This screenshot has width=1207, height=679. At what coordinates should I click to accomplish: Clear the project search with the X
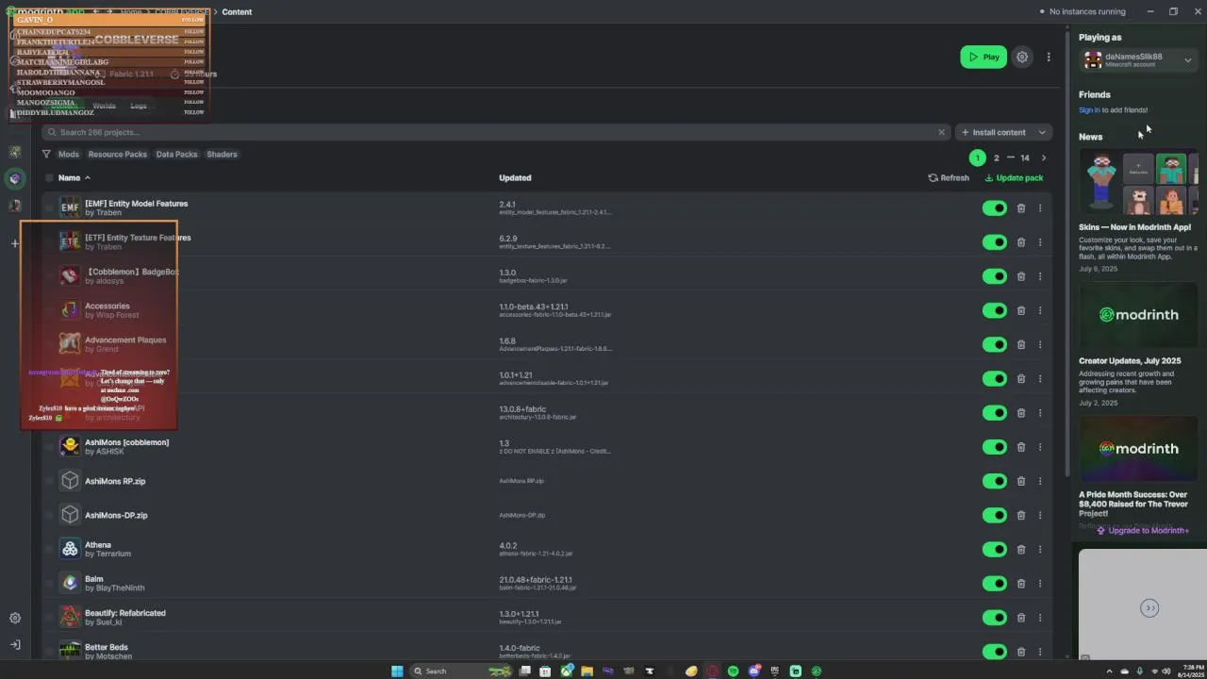(x=941, y=132)
